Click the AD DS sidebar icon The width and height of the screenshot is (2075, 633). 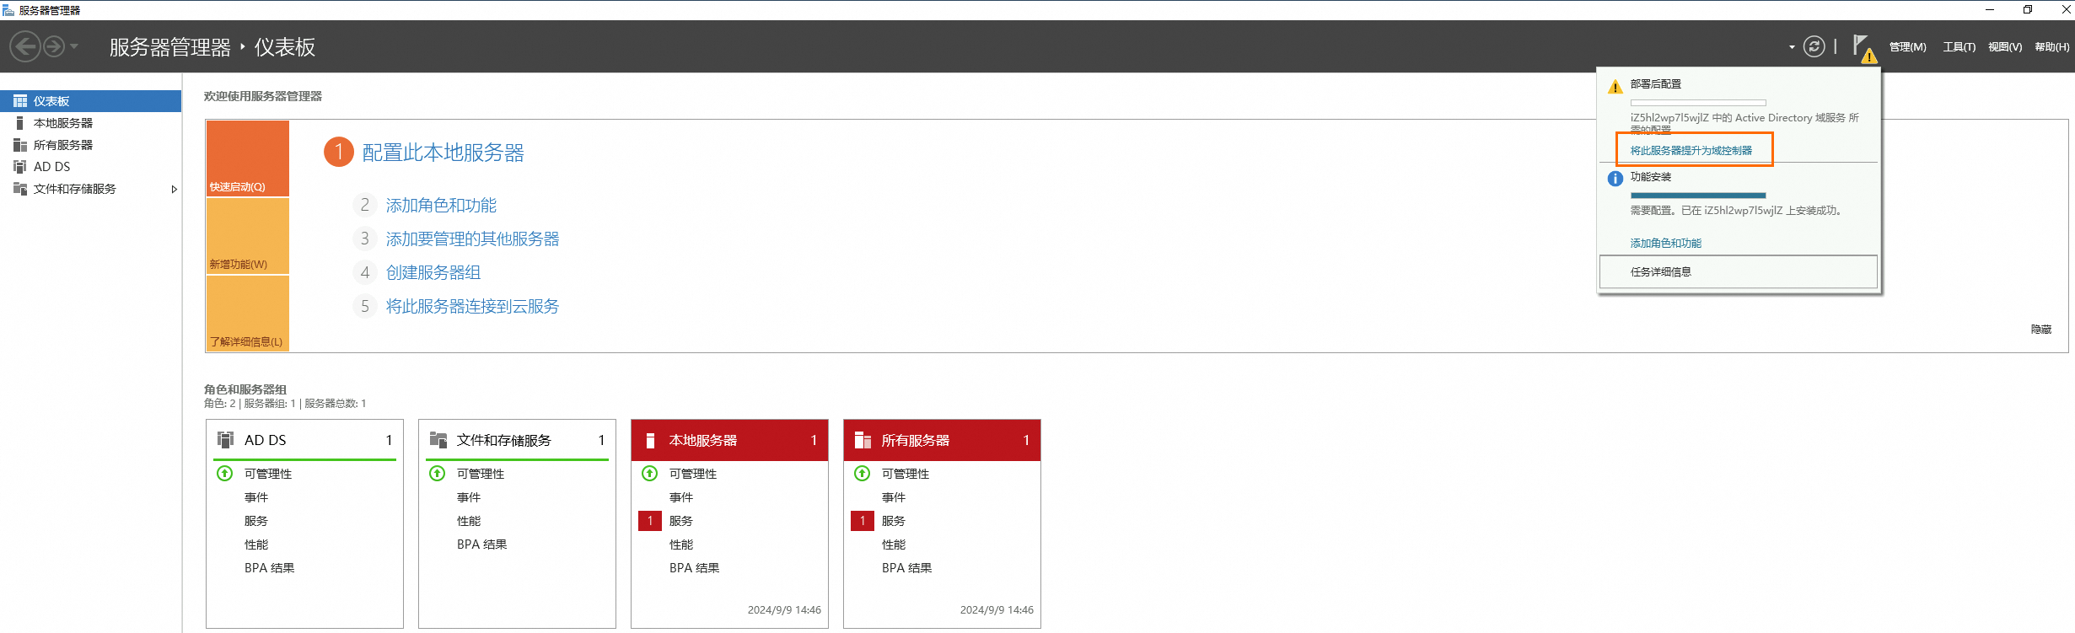point(20,167)
